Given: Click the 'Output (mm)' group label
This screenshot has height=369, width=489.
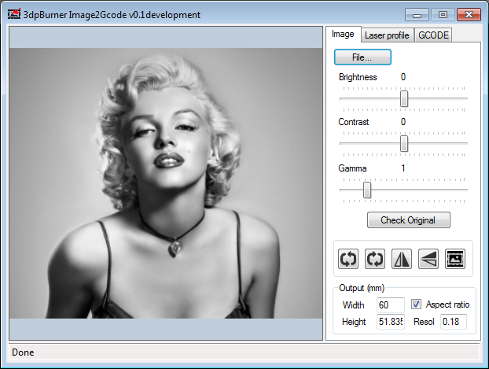Looking at the screenshot, I should 362,288.
